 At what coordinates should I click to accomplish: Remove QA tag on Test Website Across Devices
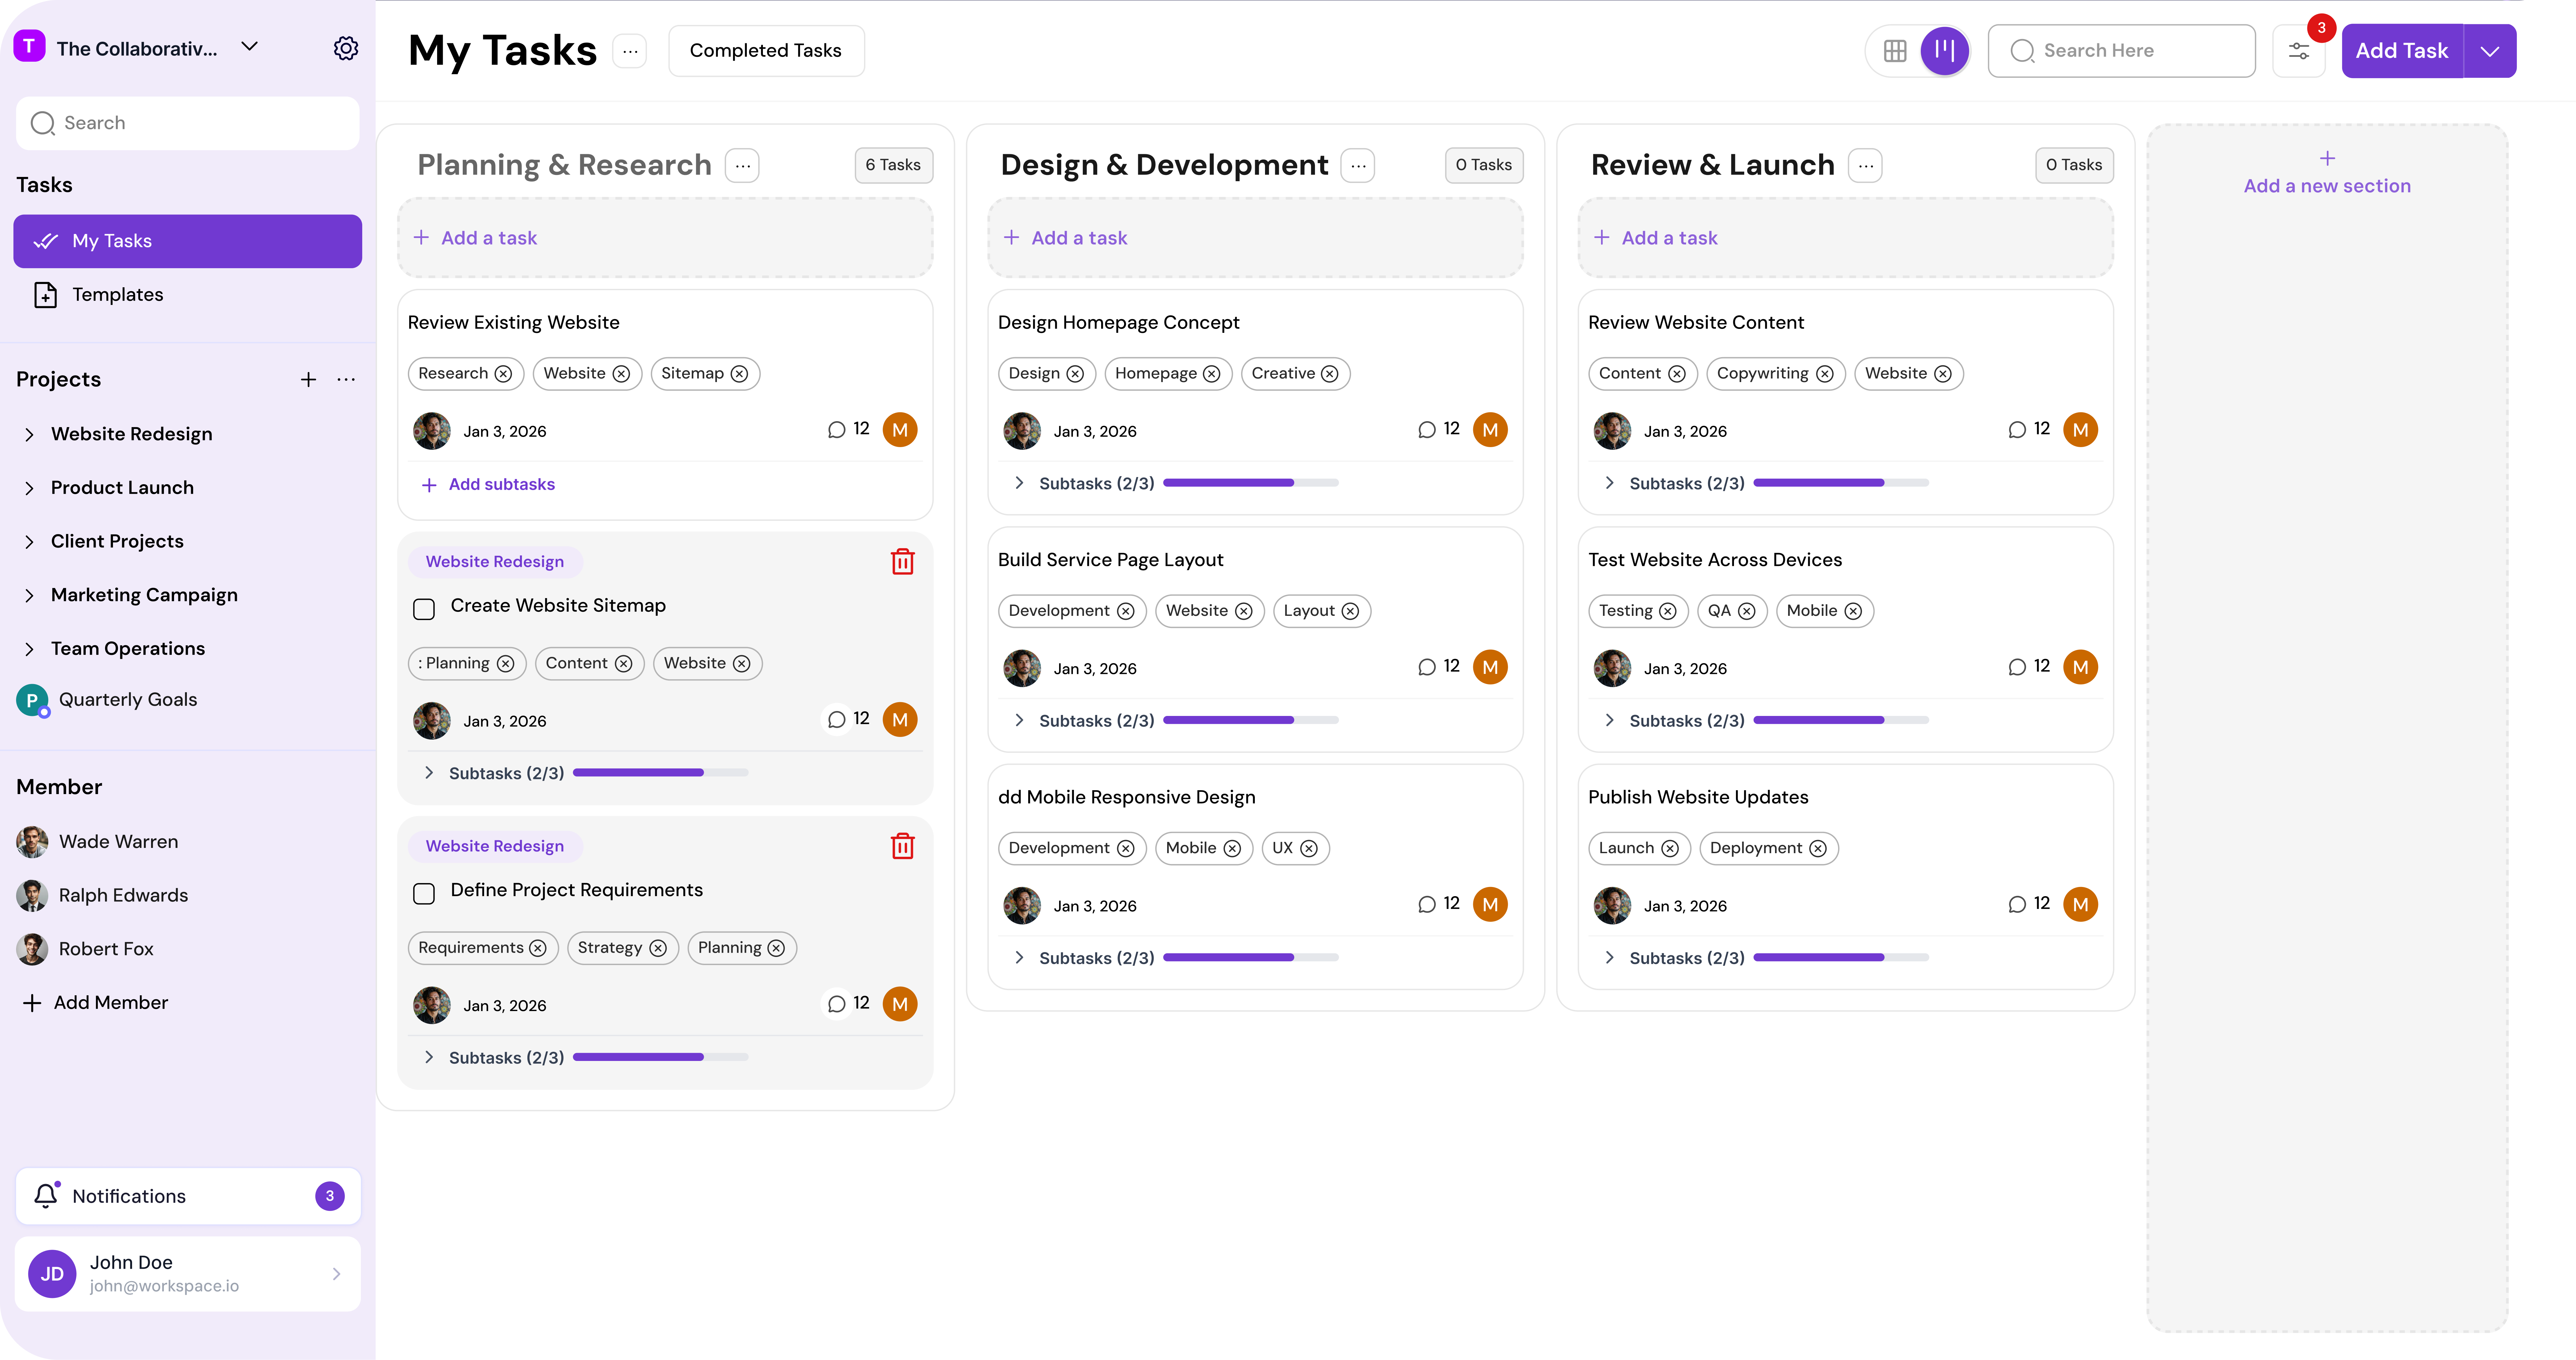click(x=1747, y=612)
